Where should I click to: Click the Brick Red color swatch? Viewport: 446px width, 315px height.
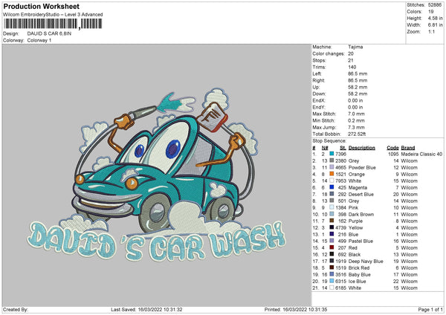(332, 267)
